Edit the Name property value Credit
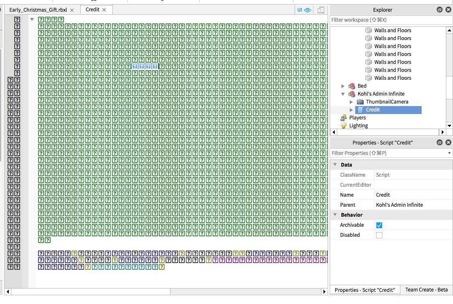453x304 pixels. [412, 195]
